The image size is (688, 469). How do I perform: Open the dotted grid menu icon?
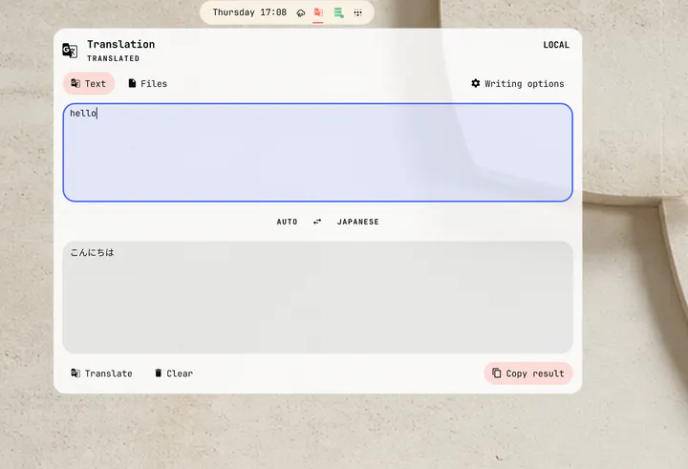358,12
